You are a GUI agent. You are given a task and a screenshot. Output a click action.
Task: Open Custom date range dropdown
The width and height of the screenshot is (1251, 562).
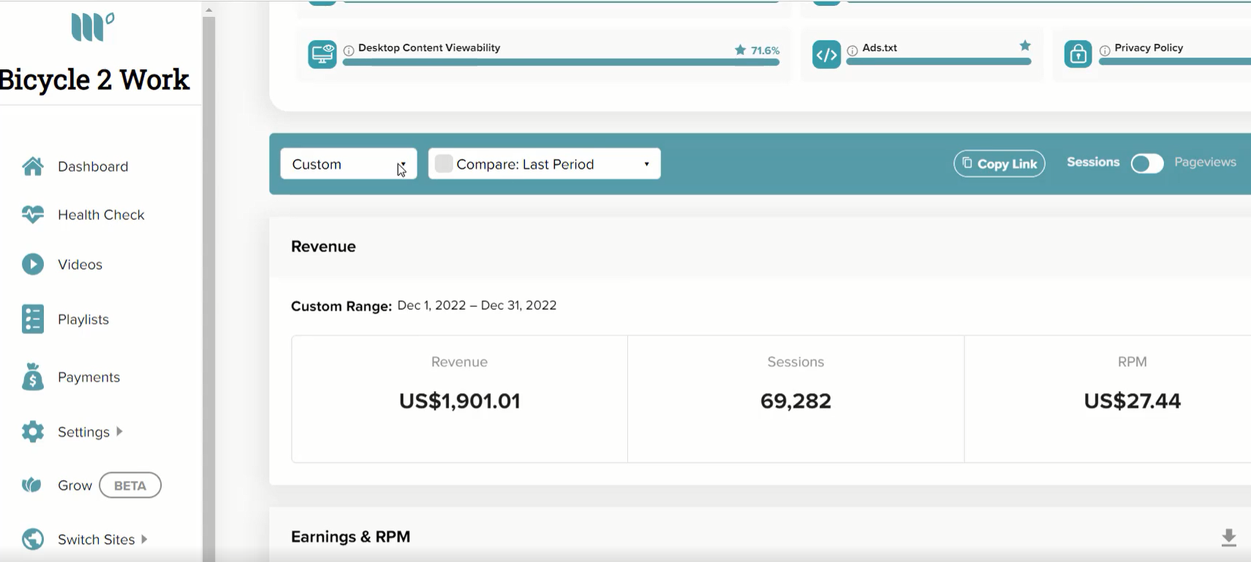pos(349,164)
